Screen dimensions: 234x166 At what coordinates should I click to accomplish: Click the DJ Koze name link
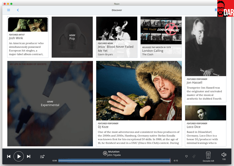click(x=103, y=127)
